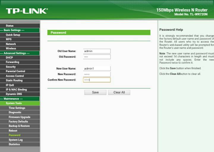Open Time Settings submenu item
Image resolution: width=214 pixels, height=152 pixels.
[20, 108]
